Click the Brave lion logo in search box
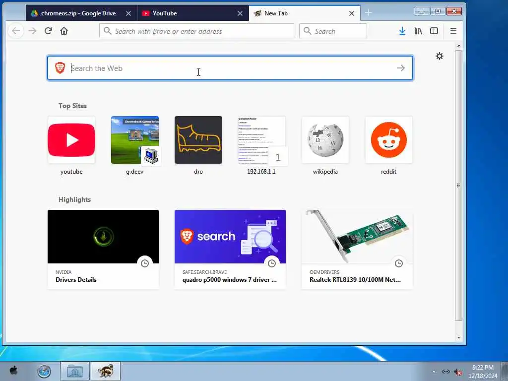Screen dimensions: 508x381 [x=60, y=68]
